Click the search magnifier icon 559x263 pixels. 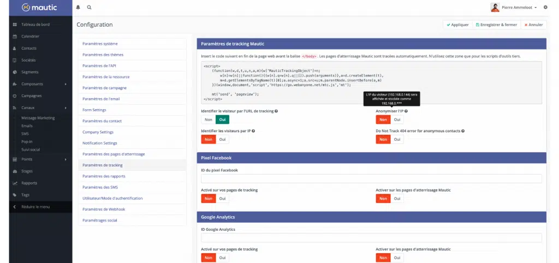[x=89, y=7]
